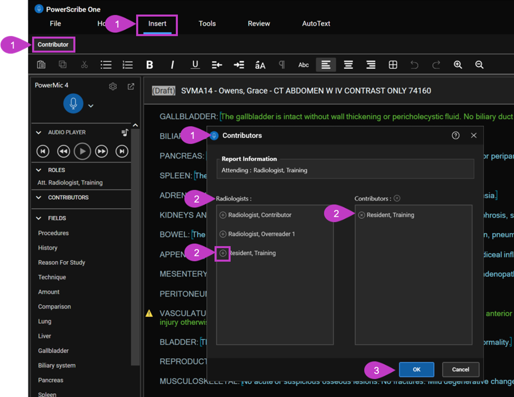Play the dictation audio

82,151
